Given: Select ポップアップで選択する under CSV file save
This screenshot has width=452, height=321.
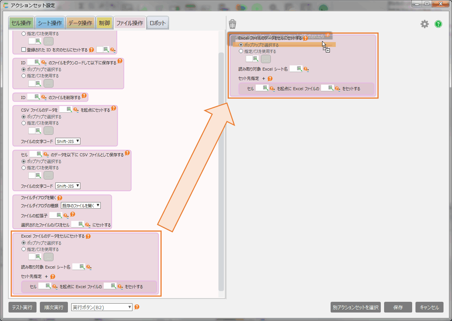Looking at the screenshot, I should click(24, 161).
